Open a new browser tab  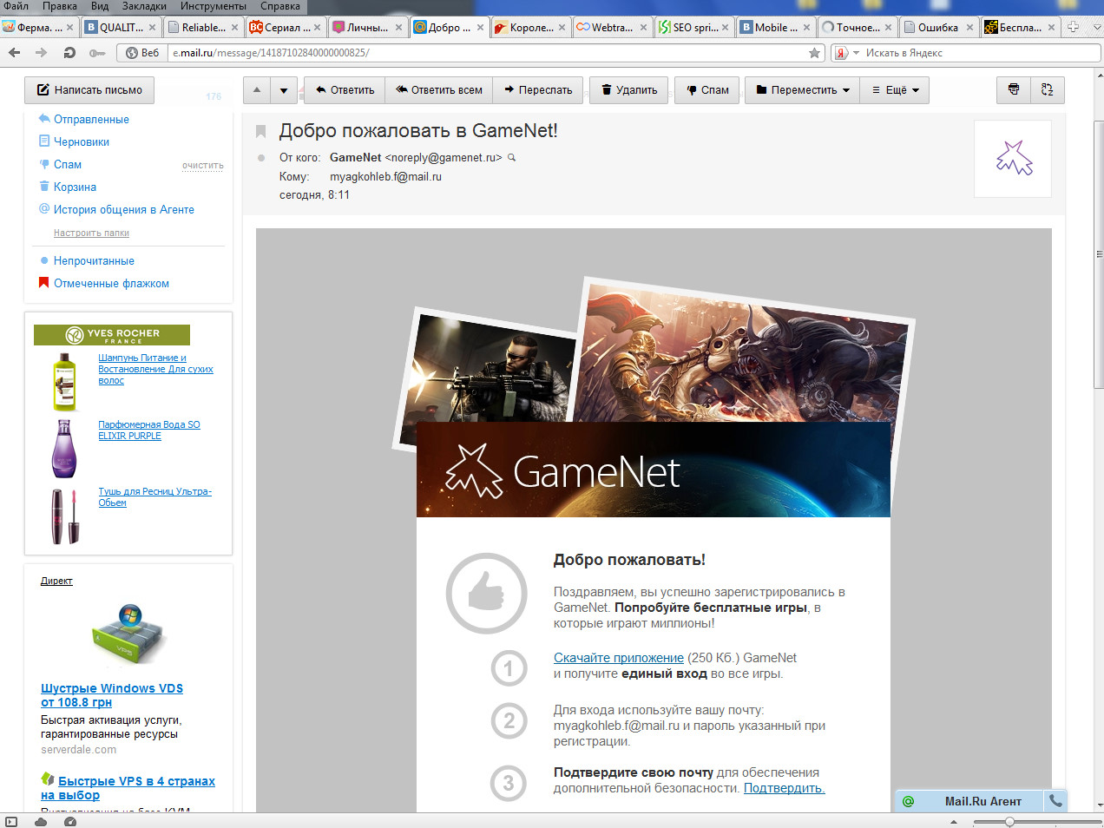point(1074,27)
